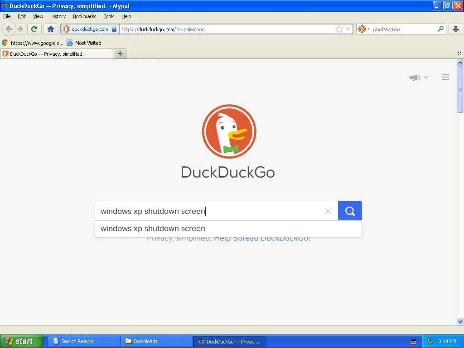Show the tab groups button
This screenshot has width=464, height=348.
click(x=459, y=53)
